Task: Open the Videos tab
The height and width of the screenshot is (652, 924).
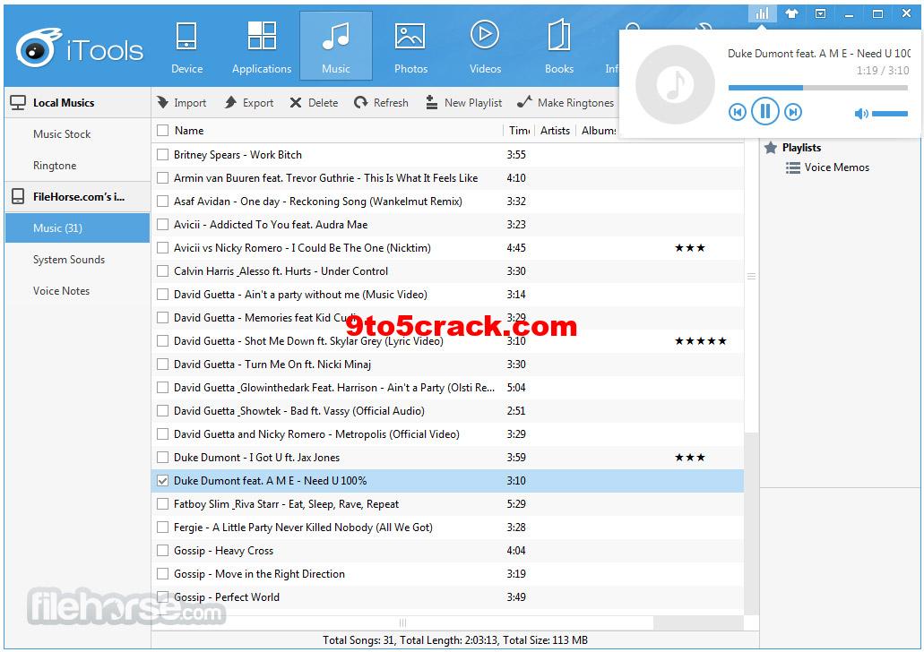Action: [x=485, y=47]
